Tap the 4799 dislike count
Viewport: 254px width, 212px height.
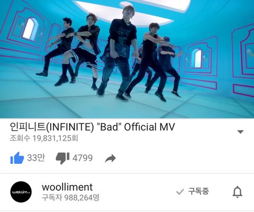point(83,158)
